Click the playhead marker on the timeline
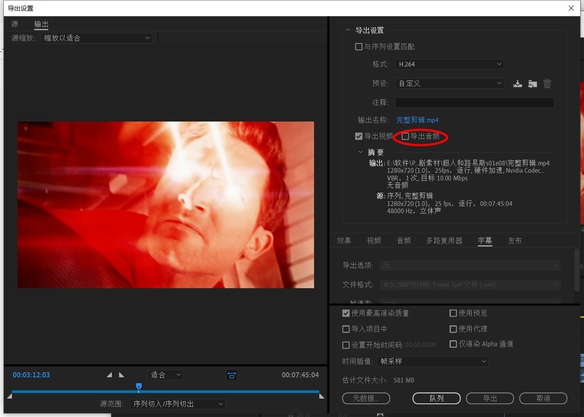 139,387
